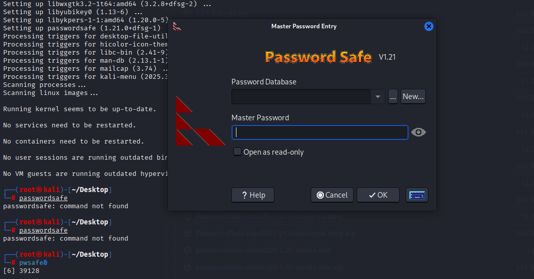
Task: Click the Password Safe icon in the dialog title bar
Action: [177, 26]
